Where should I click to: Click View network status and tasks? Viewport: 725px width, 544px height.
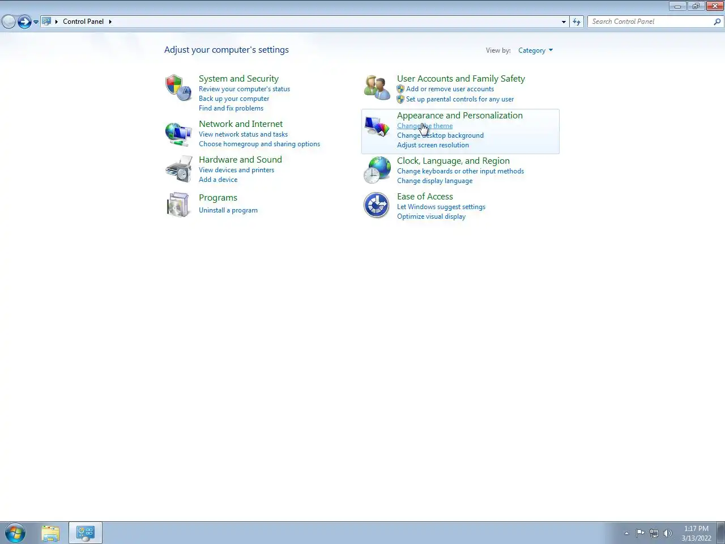243,134
